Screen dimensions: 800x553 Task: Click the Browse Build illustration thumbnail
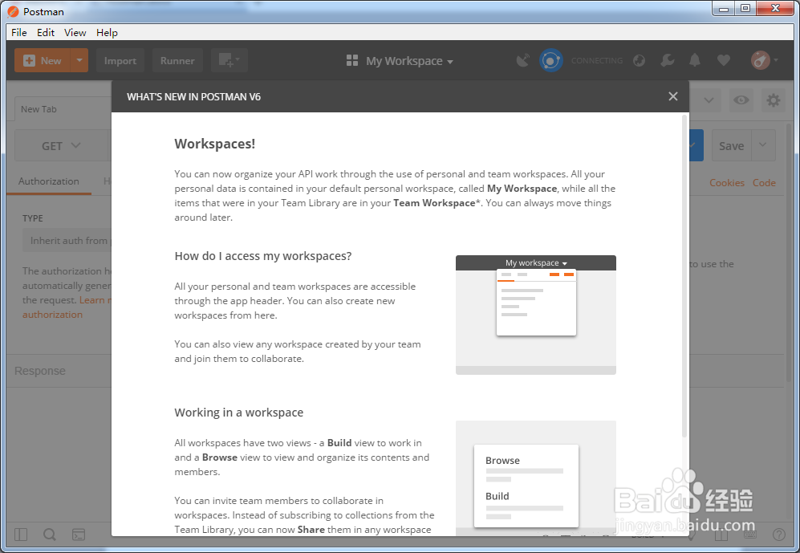536,478
